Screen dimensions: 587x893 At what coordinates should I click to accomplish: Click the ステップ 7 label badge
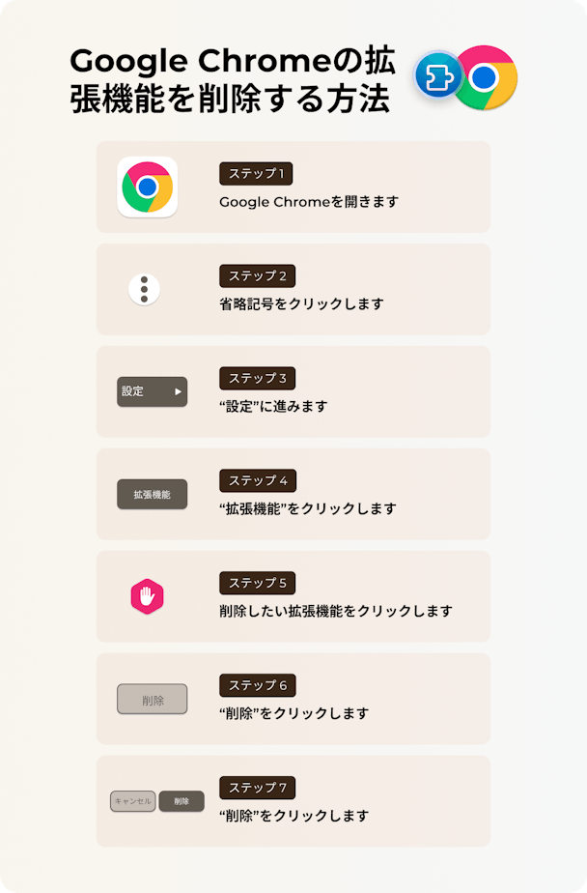pyautogui.click(x=257, y=788)
